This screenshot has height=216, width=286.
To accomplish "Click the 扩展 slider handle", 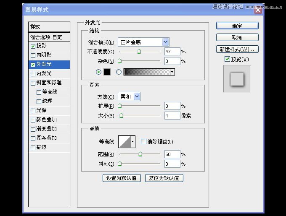I will coord(119,106).
